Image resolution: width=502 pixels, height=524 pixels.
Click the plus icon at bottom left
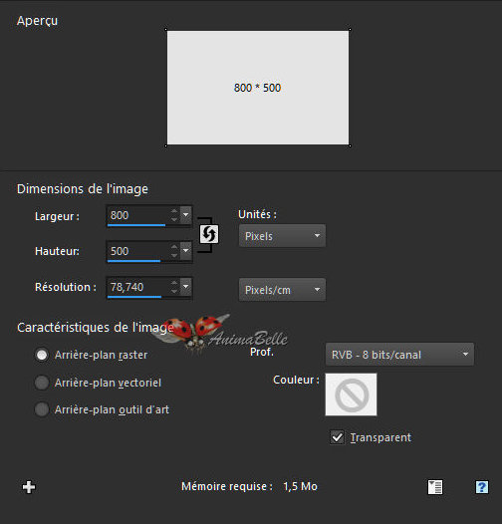[29, 487]
